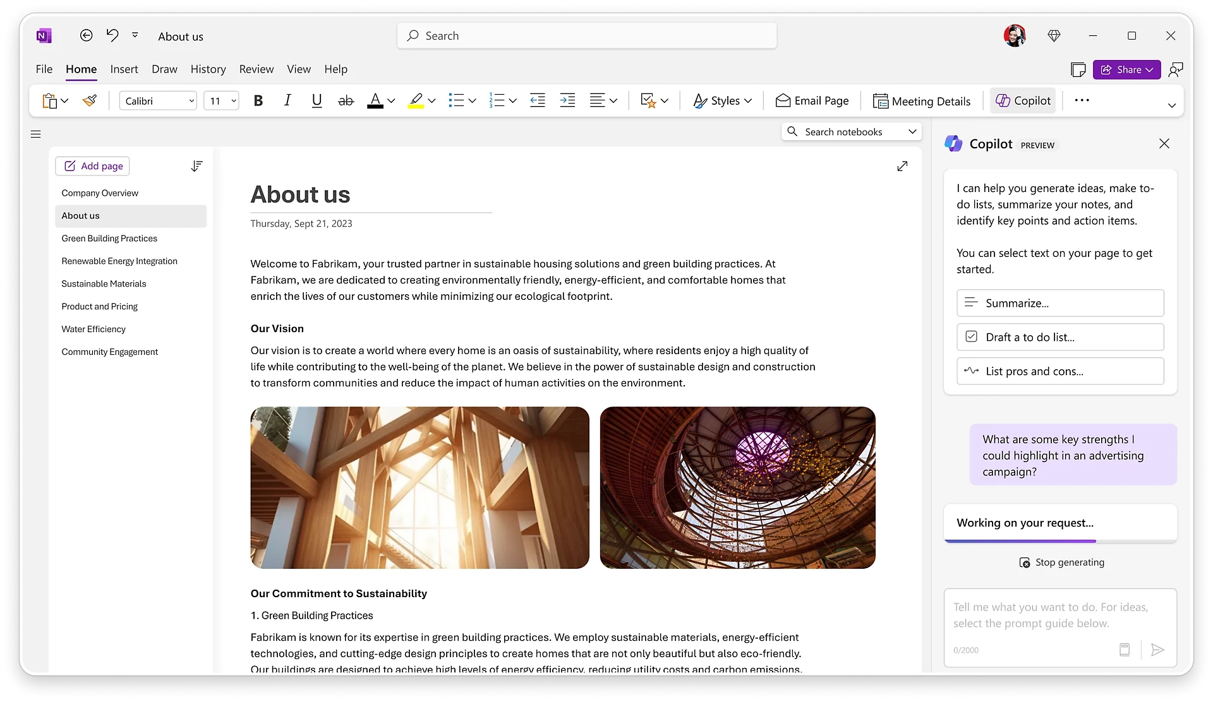Decrease the paragraph indent
The width and height of the screenshot is (1213, 702).
point(538,100)
